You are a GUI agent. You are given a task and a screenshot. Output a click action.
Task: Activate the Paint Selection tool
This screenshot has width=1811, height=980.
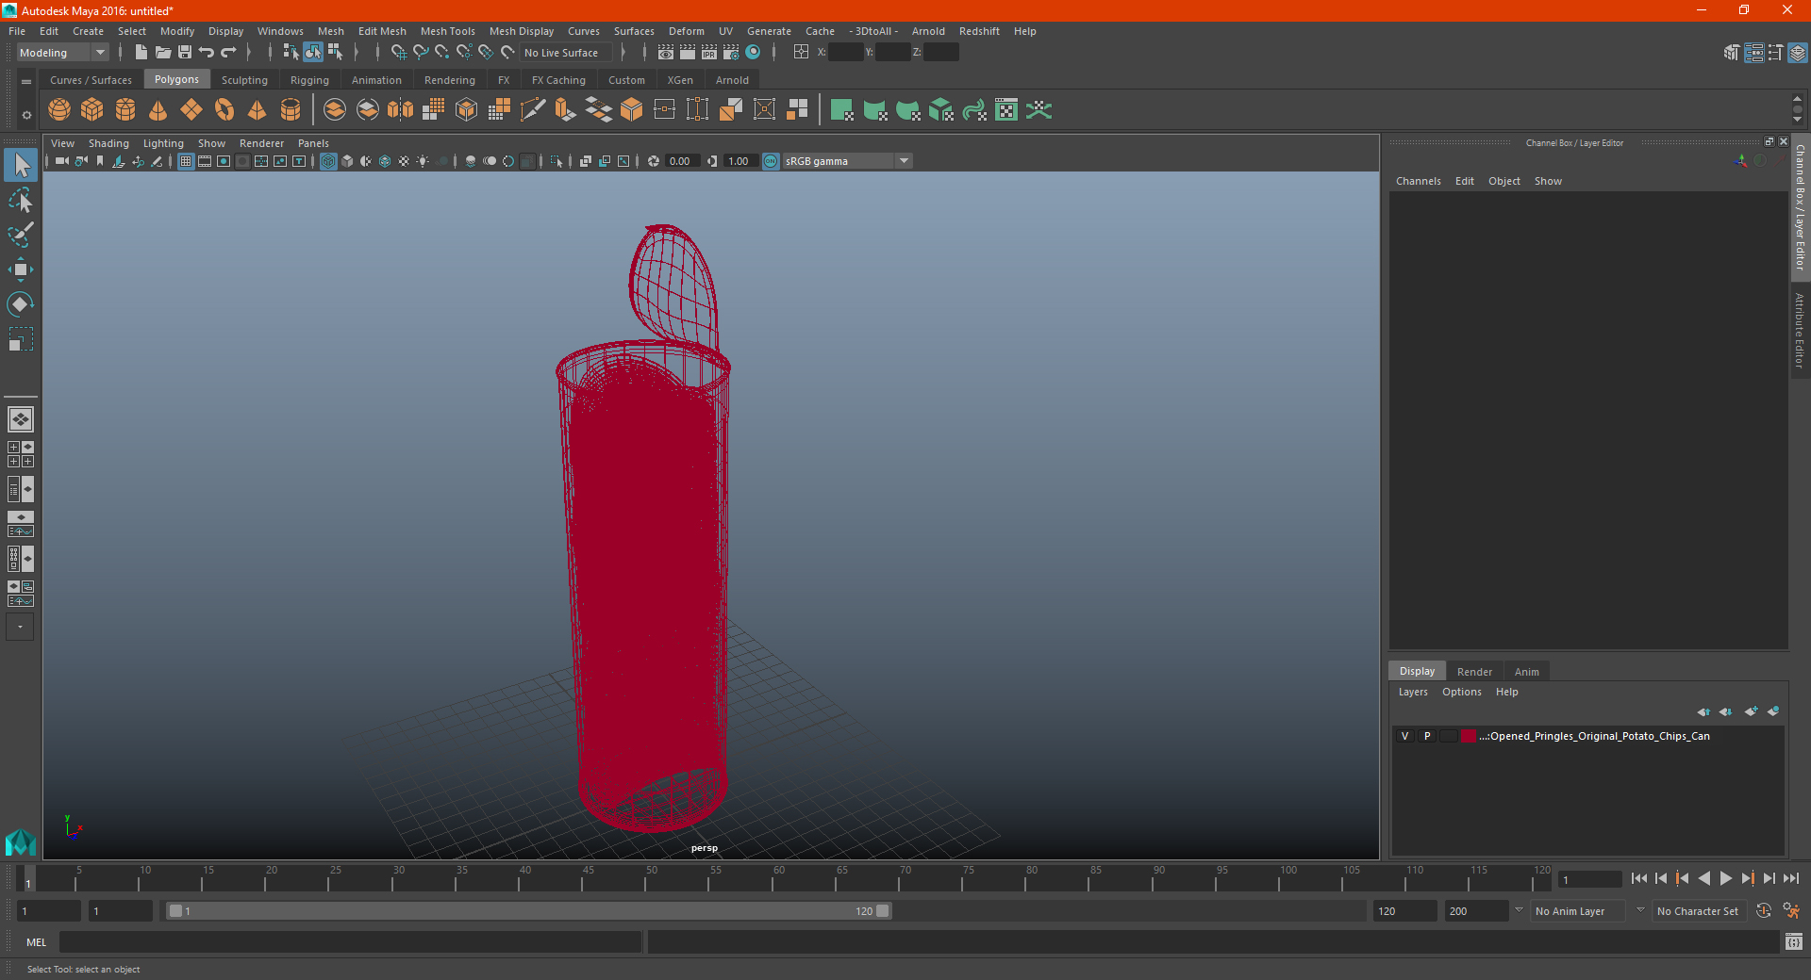[21, 235]
